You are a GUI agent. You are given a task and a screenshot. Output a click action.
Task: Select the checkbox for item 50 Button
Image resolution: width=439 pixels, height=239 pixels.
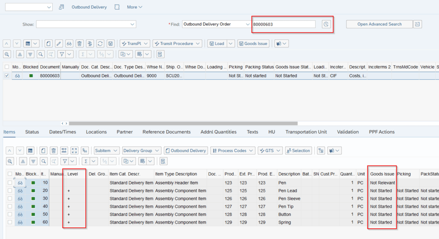pyautogui.click(x=10, y=215)
